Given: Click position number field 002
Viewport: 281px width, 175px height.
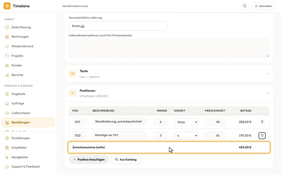Looking at the screenshot, I should pos(79,136).
